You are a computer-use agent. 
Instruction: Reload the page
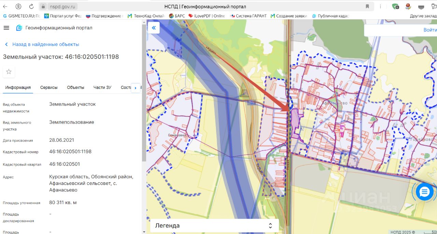[31, 6]
